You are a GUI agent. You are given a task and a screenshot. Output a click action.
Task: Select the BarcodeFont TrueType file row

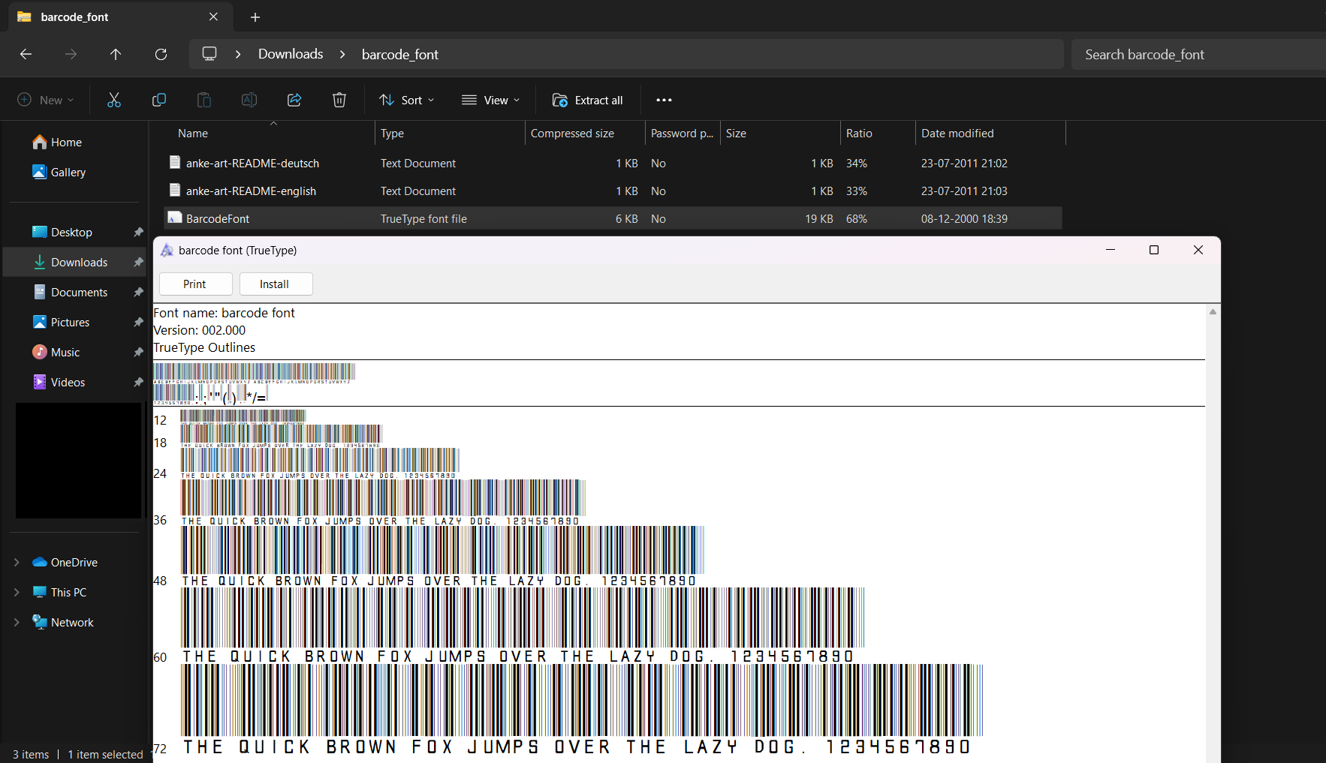613,218
